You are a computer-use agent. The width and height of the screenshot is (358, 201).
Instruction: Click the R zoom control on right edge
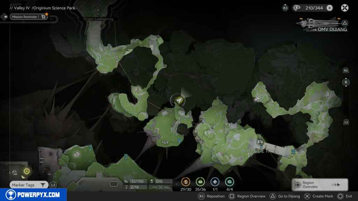[346, 83]
